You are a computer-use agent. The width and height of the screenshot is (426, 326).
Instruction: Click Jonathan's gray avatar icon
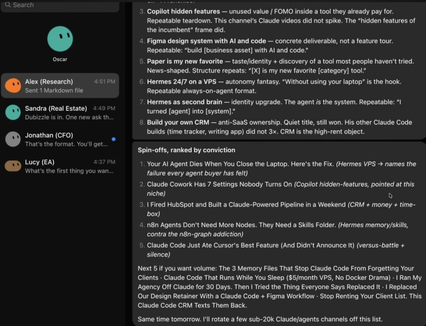pos(13,139)
